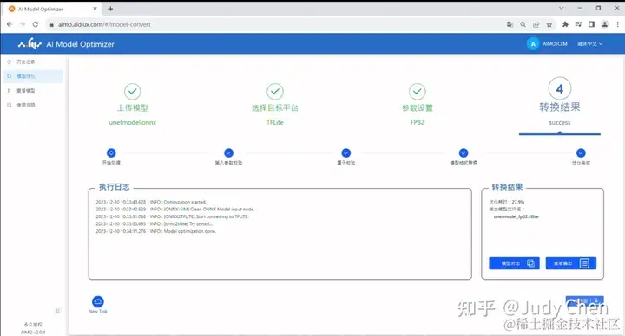
Task: Click the input parameter check progress dot
Action: click(228, 152)
